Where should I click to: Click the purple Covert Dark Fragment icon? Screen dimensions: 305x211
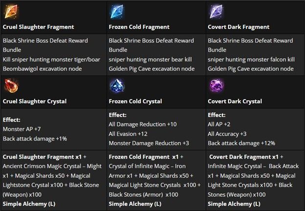point(216,12)
